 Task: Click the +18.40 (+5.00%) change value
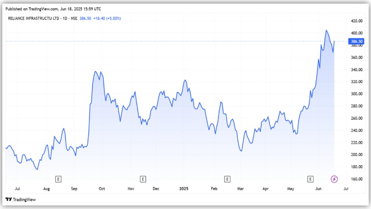point(107,18)
